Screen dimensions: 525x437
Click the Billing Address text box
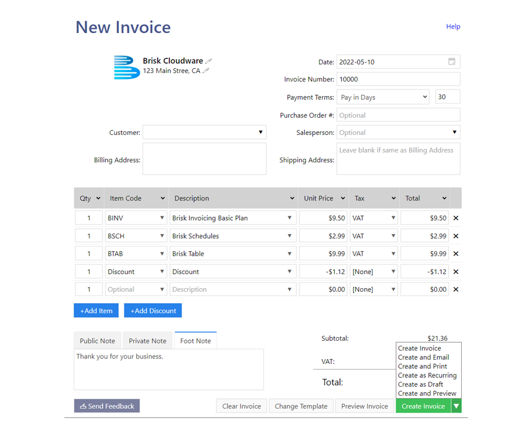point(205,159)
